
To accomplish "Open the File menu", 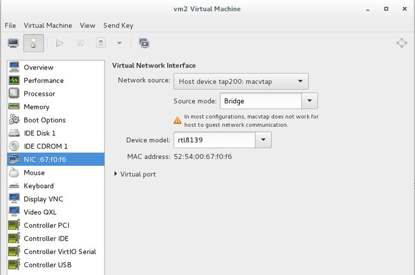I will point(10,26).
